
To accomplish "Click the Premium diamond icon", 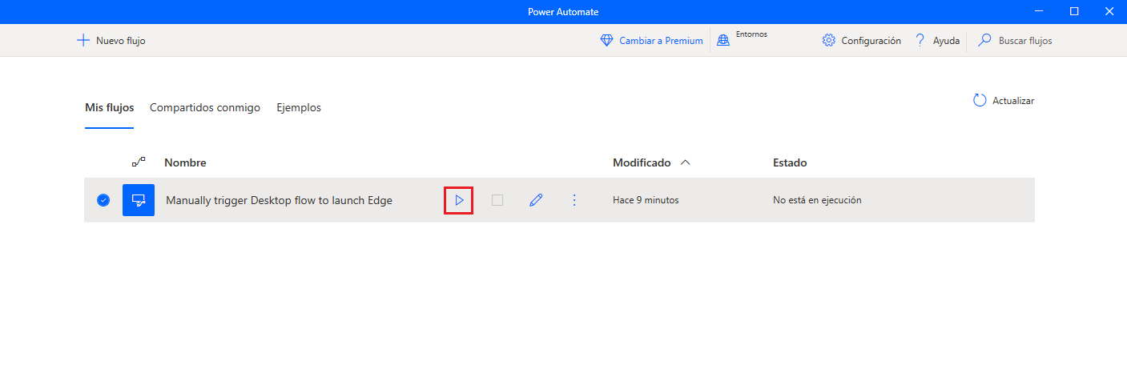I will click(606, 40).
